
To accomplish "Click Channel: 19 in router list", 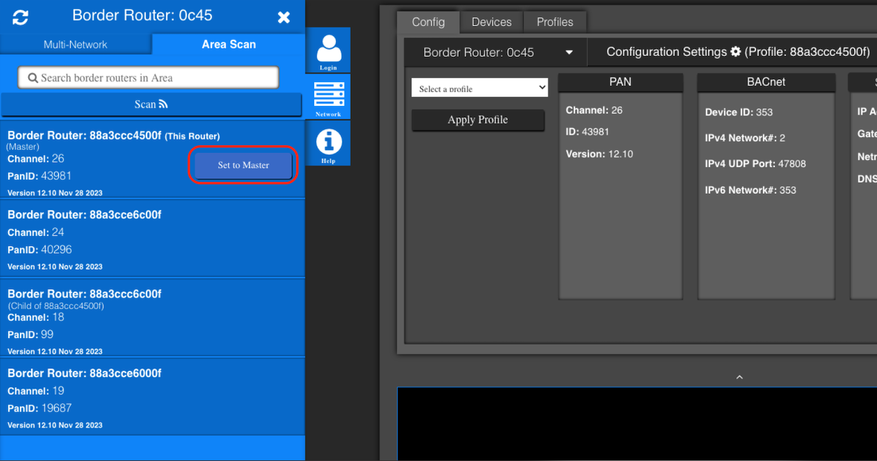I will point(36,391).
